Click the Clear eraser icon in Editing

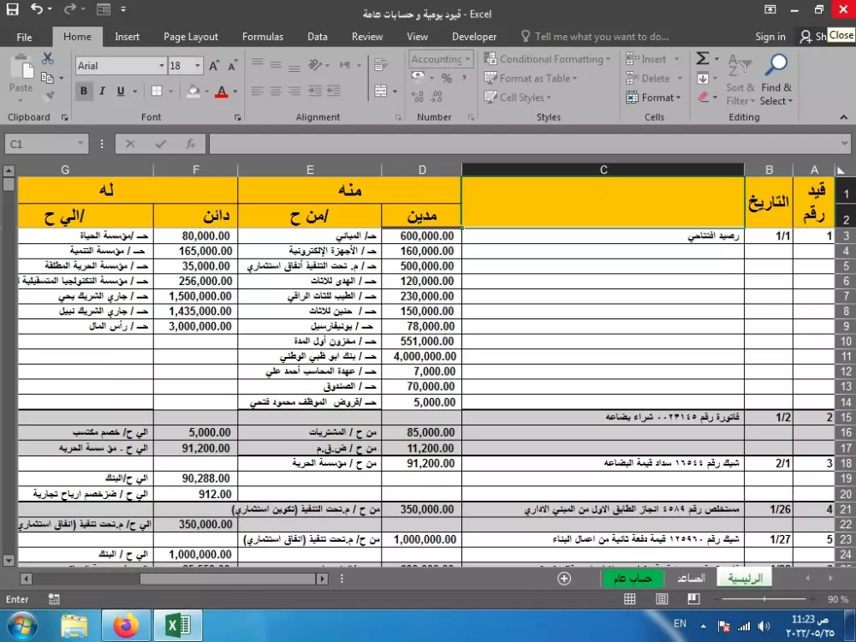[703, 98]
